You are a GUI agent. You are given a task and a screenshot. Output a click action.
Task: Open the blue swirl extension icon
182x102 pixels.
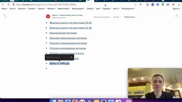(158, 5)
